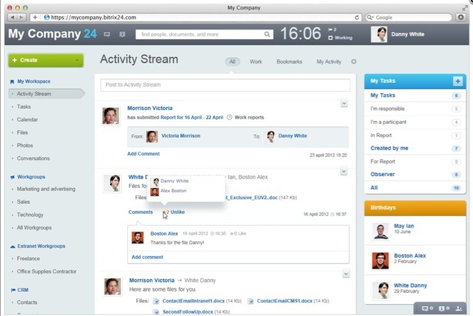Viewport: 473px width, 316px height.
Task: Click the star icon next to Unlike
Action: tap(164, 212)
